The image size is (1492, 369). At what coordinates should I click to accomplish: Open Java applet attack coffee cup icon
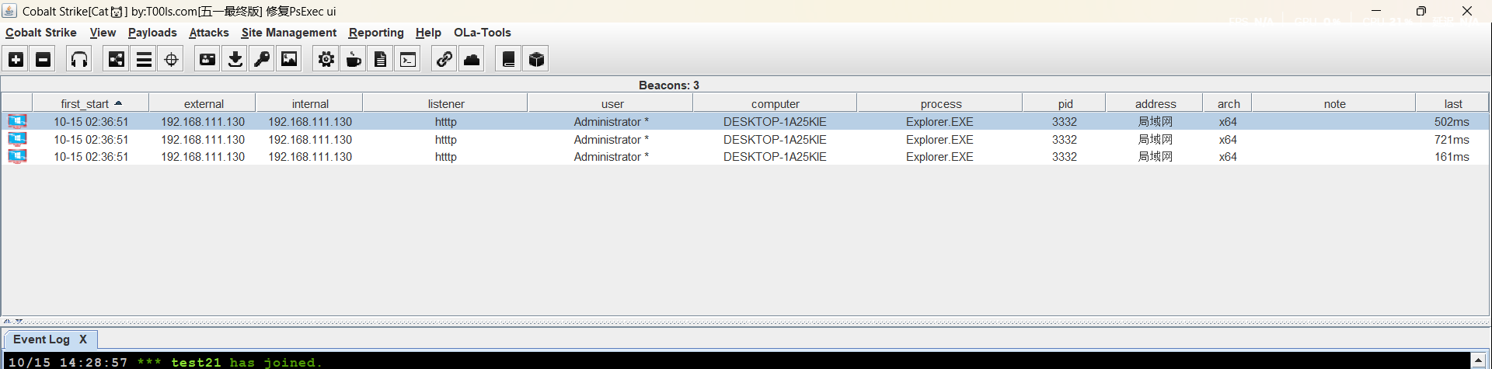coord(354,59)
